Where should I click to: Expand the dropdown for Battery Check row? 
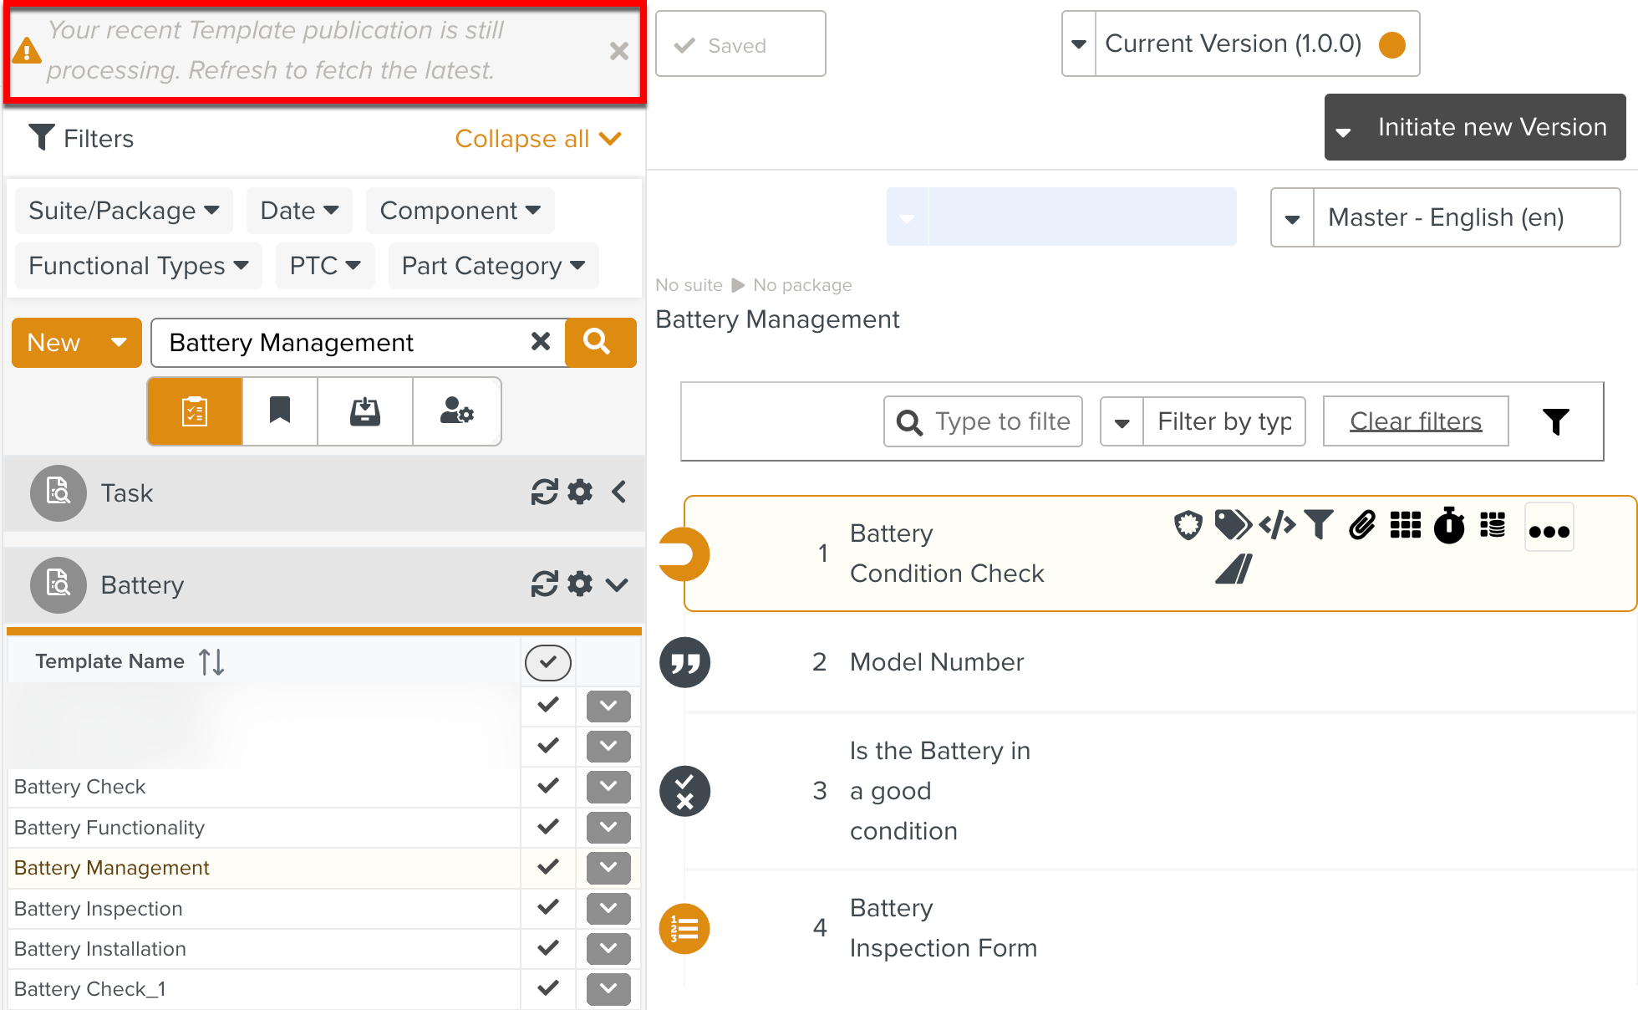click(x=608, y=786)
